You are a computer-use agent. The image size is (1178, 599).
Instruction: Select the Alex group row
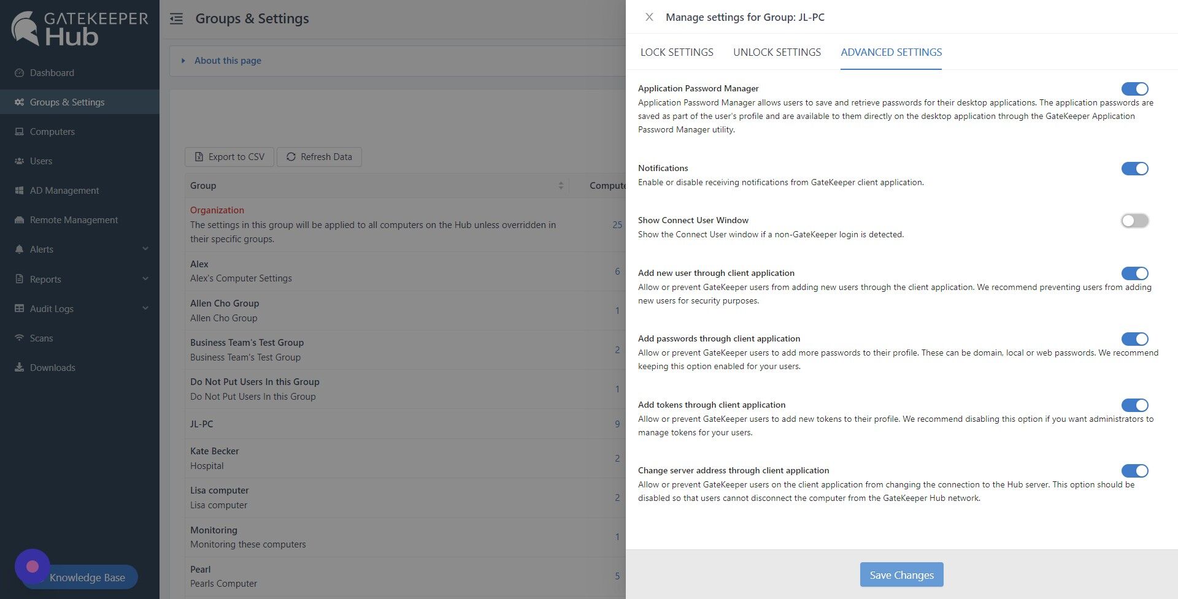405,271
